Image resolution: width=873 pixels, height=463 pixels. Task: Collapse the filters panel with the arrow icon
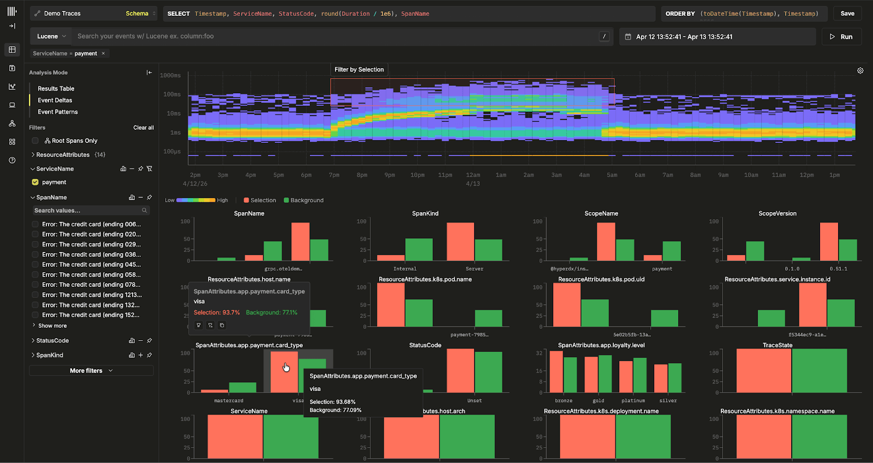coord(149,73)
